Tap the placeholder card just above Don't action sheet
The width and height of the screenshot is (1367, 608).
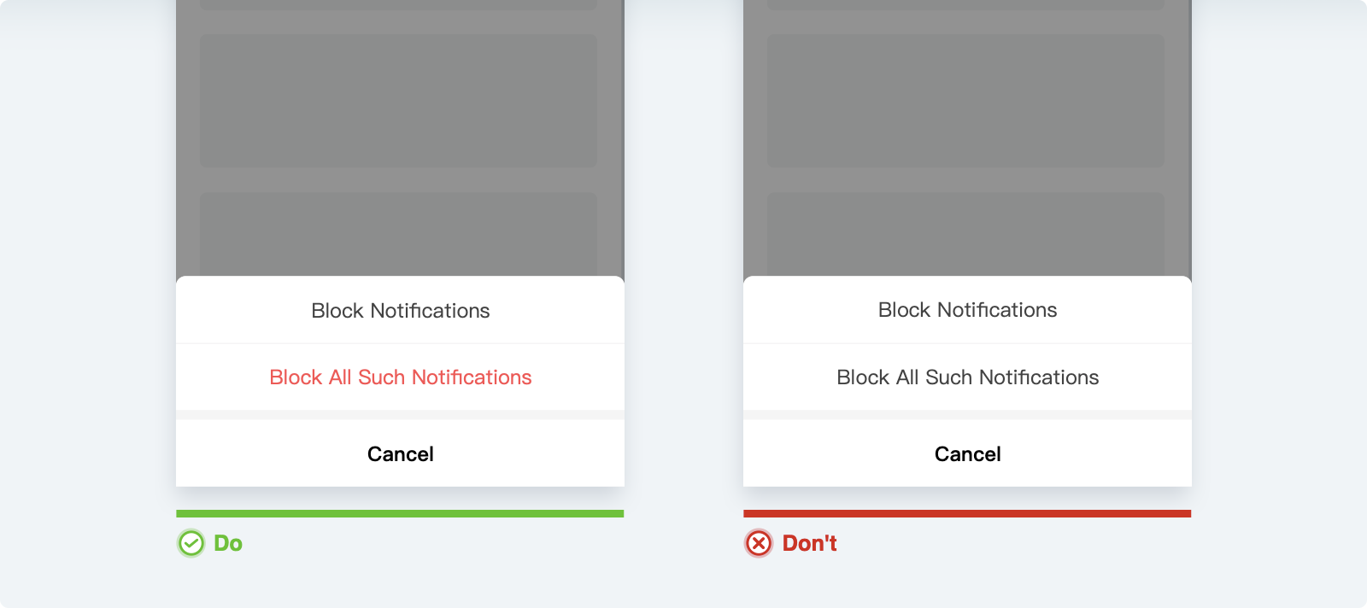click(x=965, y=234)
